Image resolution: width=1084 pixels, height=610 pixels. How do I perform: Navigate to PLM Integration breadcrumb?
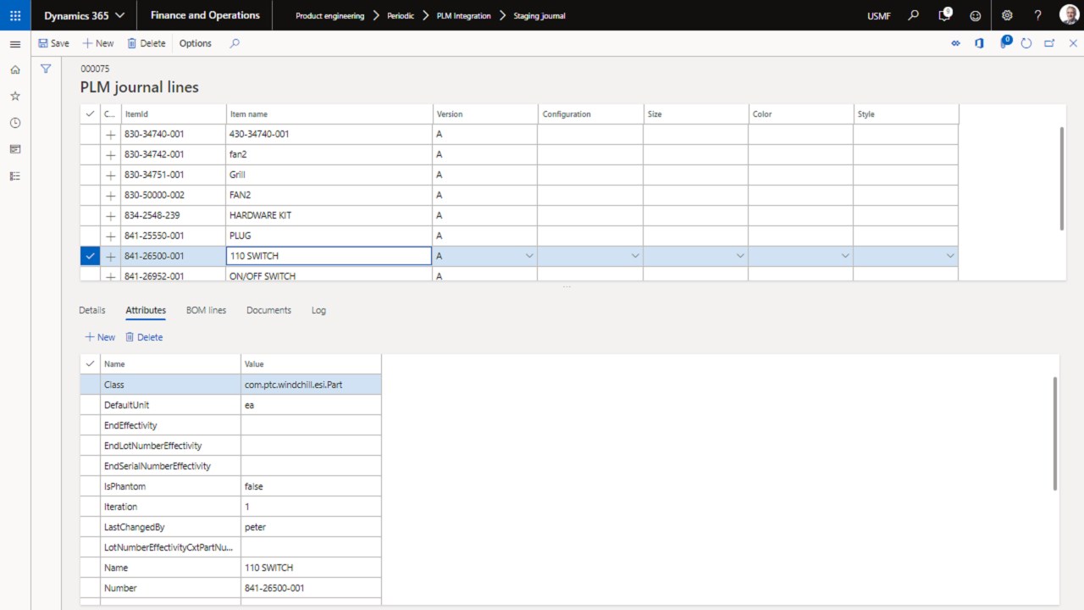click(x=463, y=15)
